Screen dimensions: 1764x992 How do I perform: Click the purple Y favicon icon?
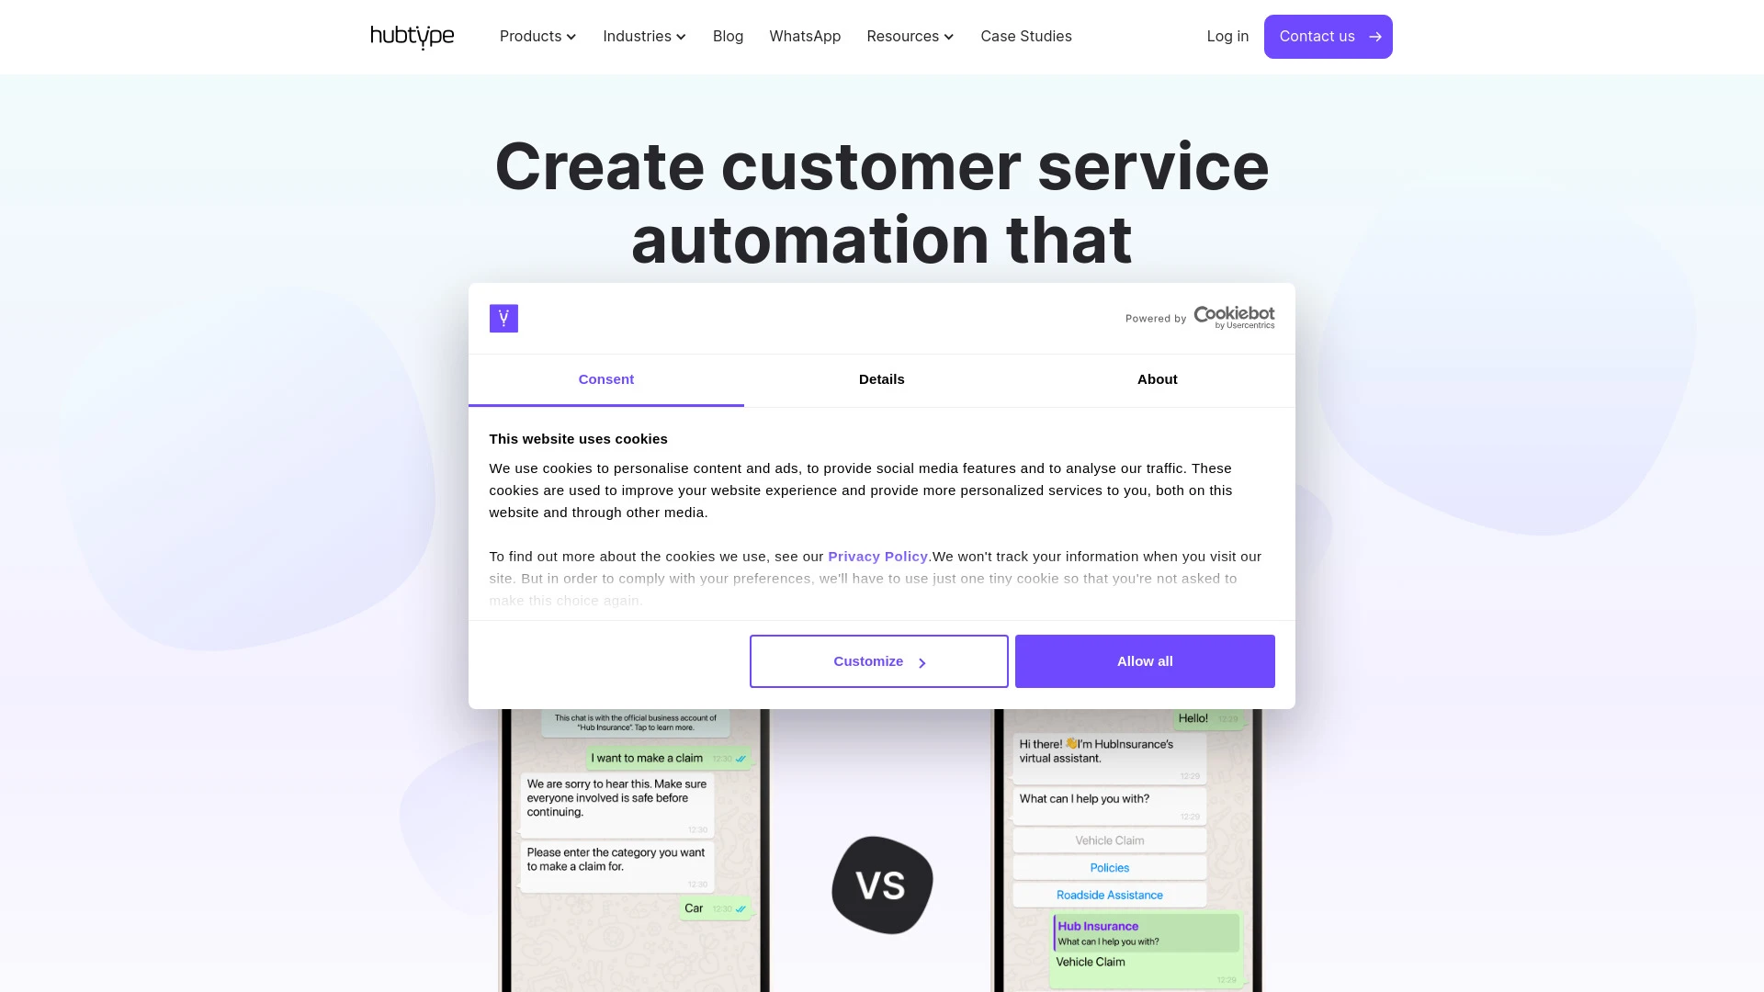click(503, 319)
